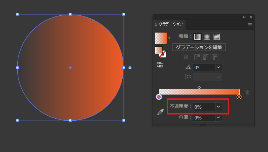Click the aspect ratio icon
Image resolution: width=268 pixels, height=152 pixels.
188,77
